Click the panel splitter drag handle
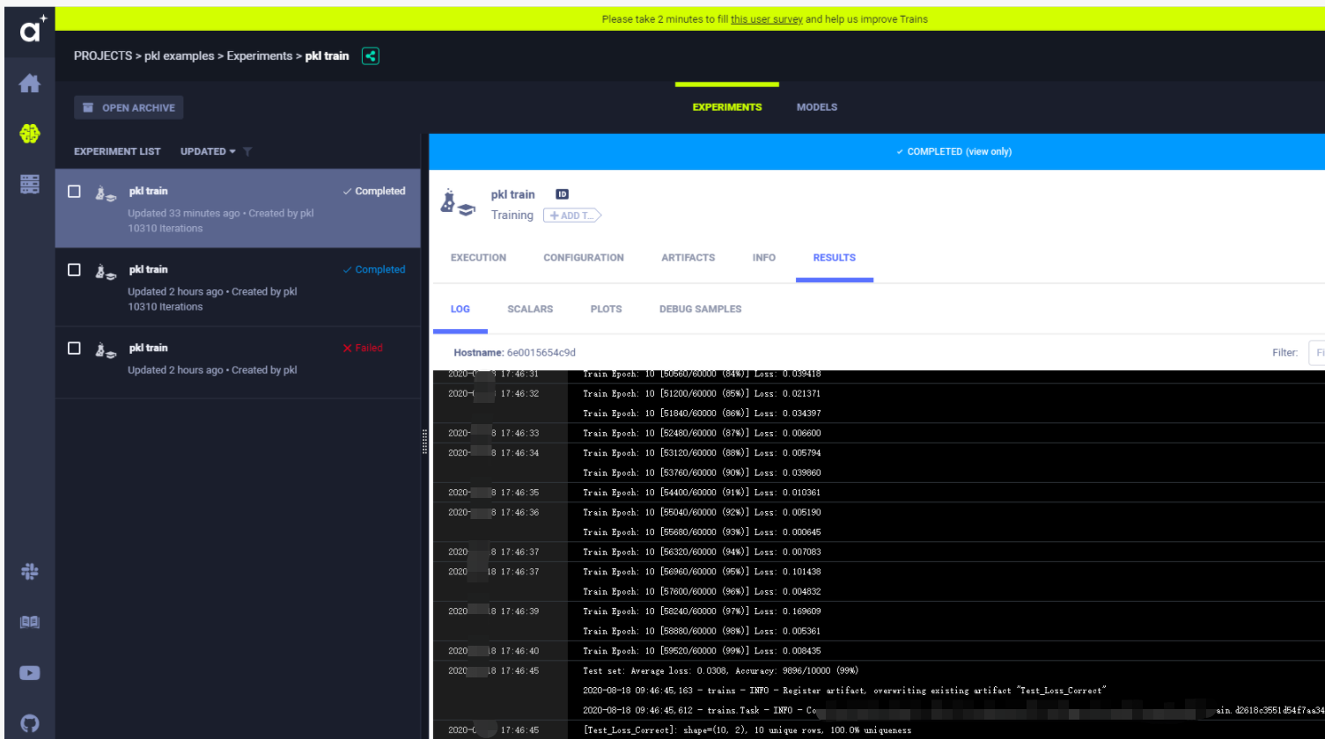Viewport: 1325px width, 739px height. [425, 442]
